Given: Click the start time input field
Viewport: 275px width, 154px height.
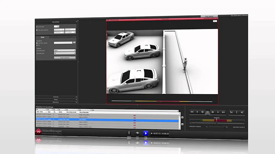Looking at the screenshot, I should tap(59, 32).
